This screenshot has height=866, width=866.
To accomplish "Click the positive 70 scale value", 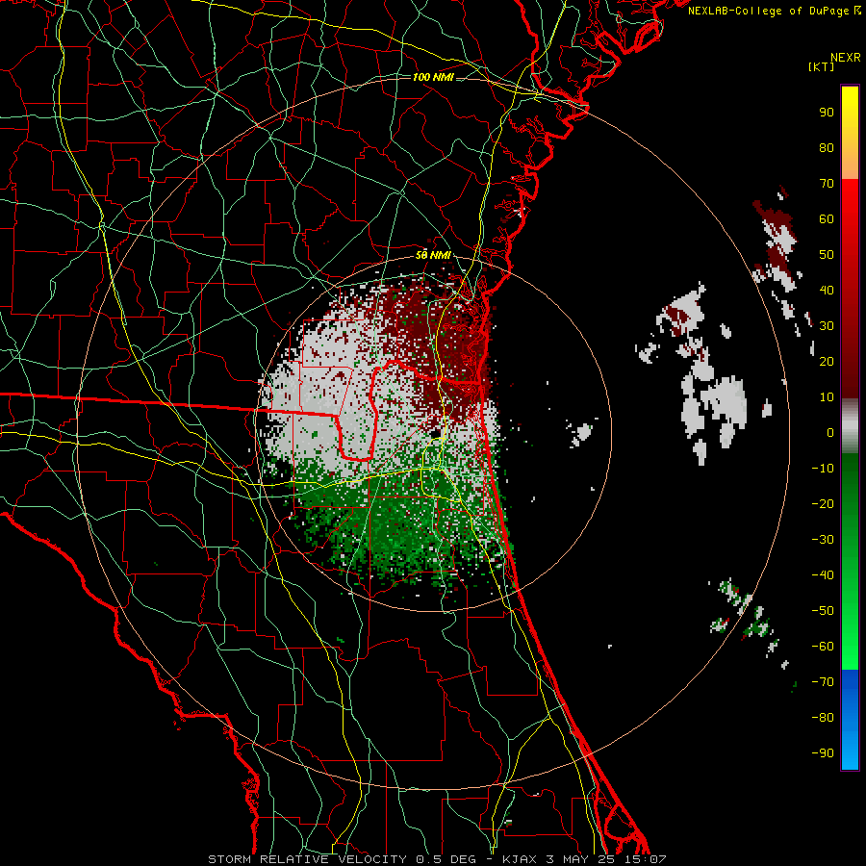I will pyautogui.click(x=827, y=184).
